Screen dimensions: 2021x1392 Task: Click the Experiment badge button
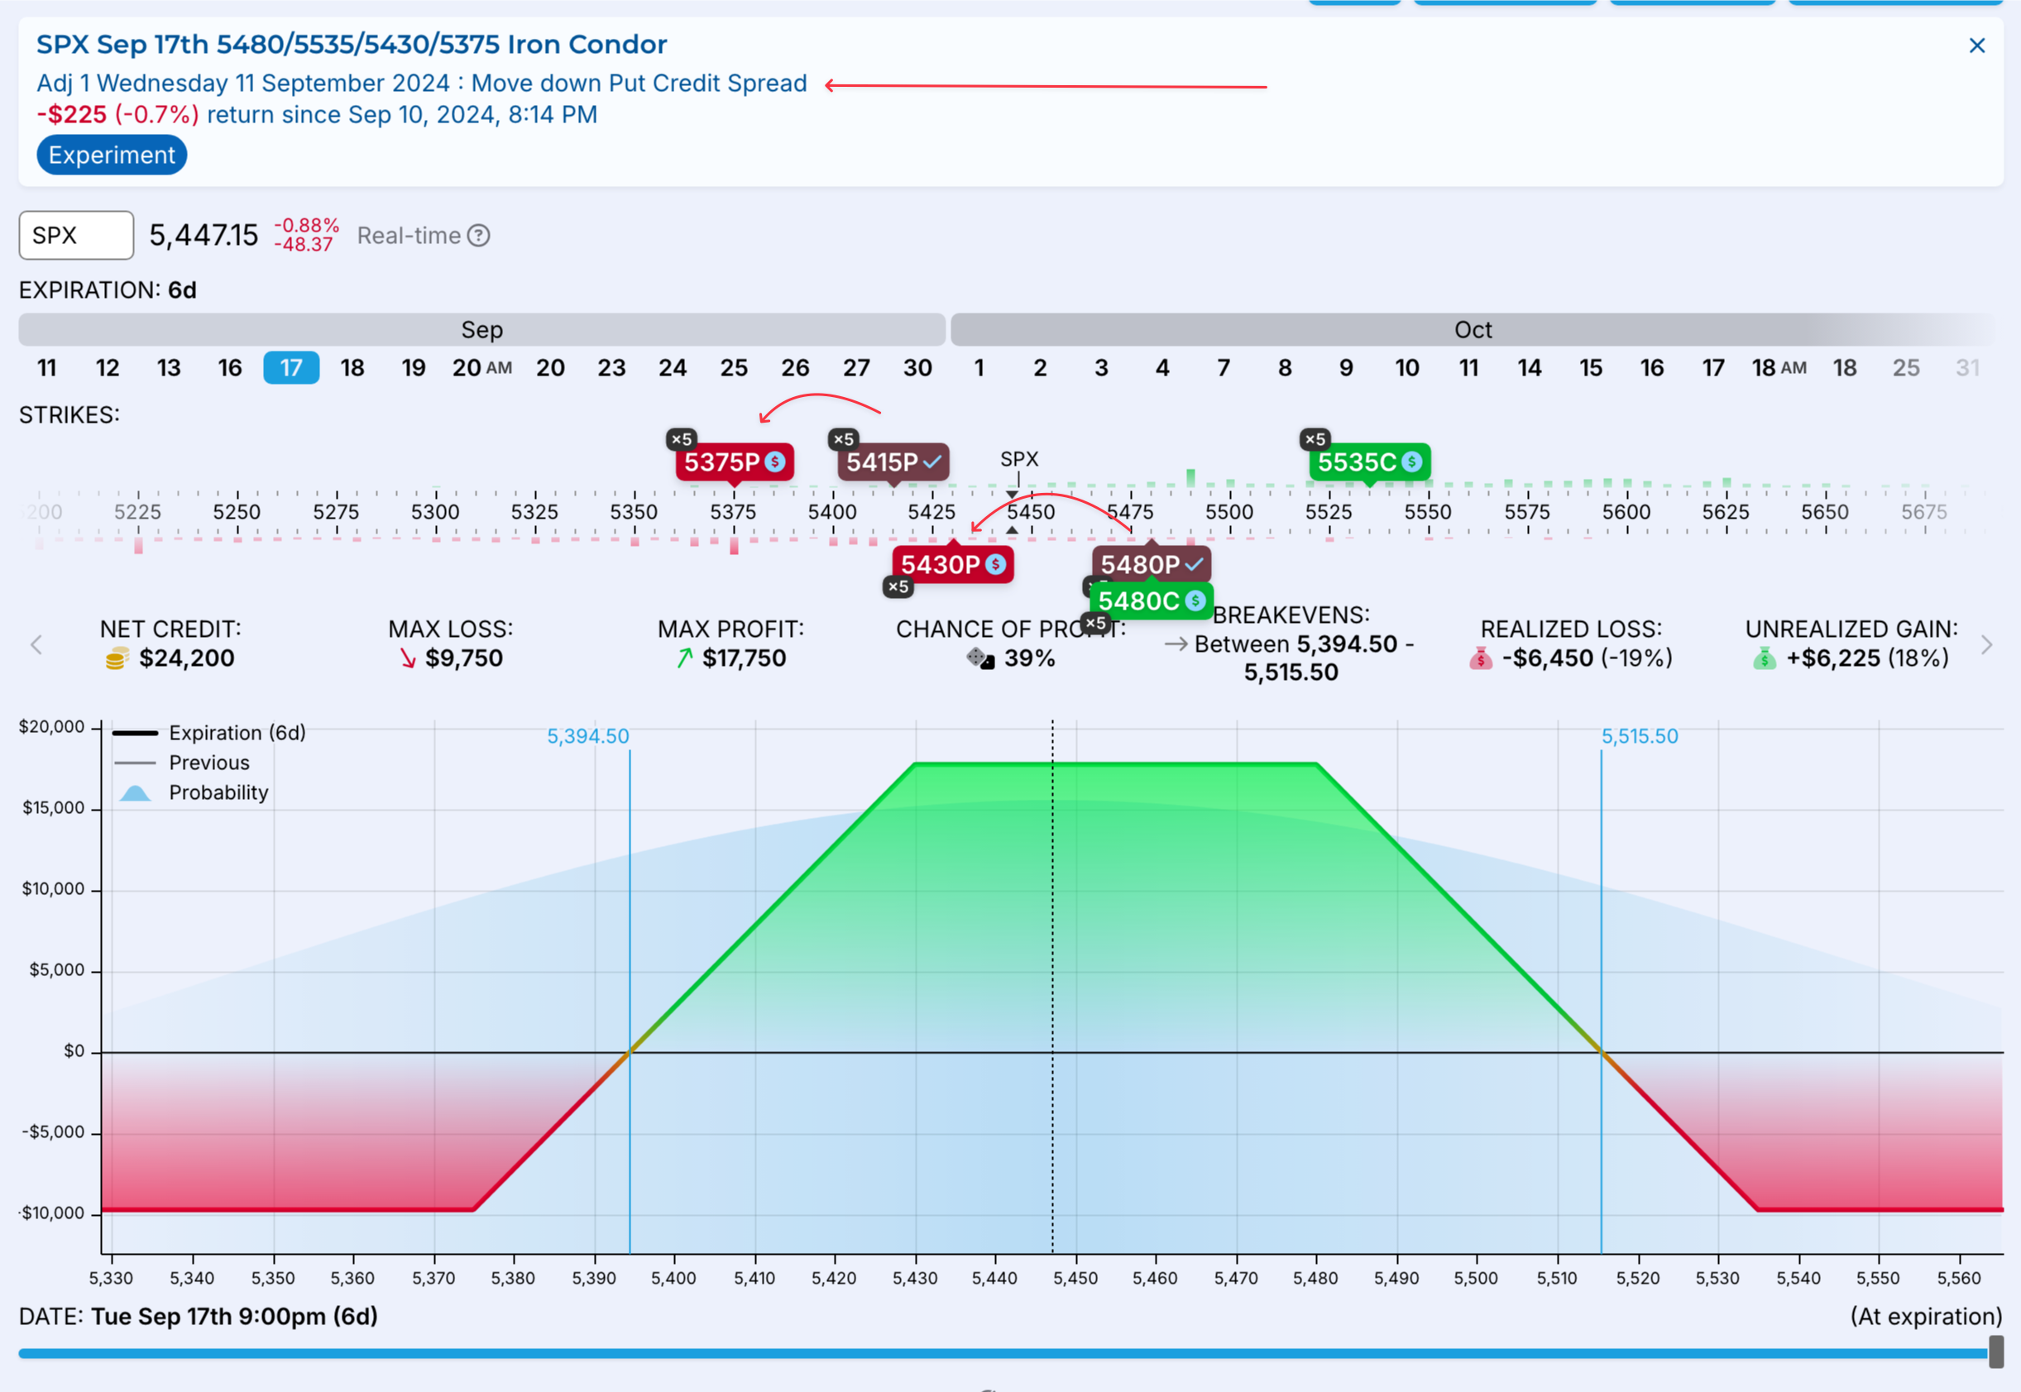click(112, 155)
